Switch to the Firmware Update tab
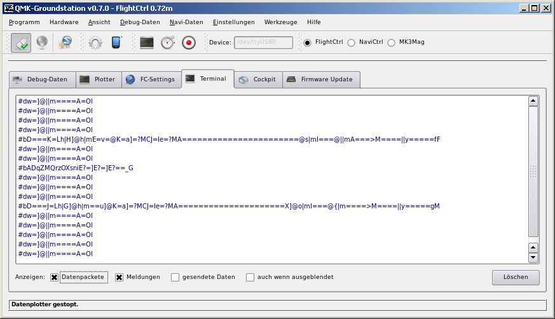The image size is (555, 319). pos(321,79)
